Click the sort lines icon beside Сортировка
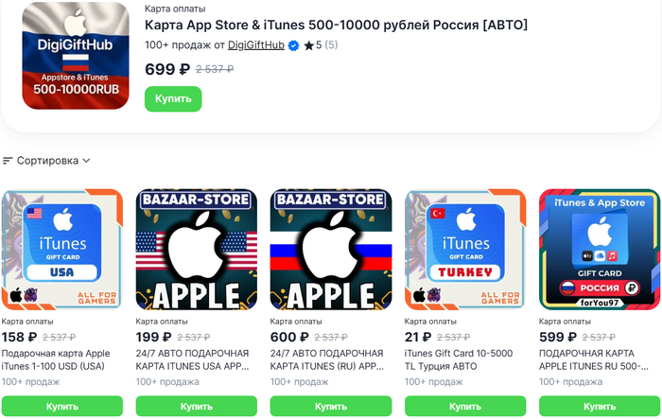Viewport: 662px width, 419px height. point(8,161)
